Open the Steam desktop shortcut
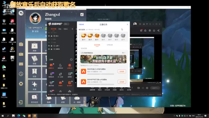This screenshot has width=209, height=118. coord(4,50)
